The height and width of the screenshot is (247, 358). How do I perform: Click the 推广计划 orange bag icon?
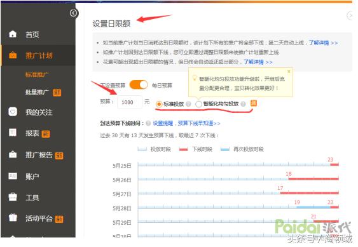click(x=13, y=55)
